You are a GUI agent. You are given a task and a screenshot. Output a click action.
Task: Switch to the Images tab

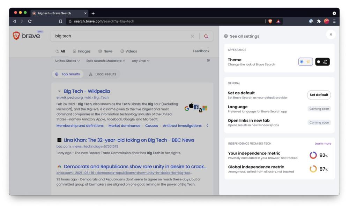(82, 51)
